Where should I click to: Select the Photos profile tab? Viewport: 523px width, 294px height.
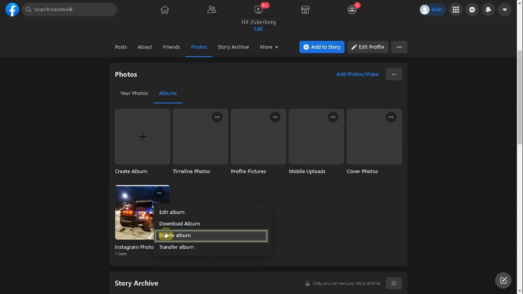[x=199, y=47]
